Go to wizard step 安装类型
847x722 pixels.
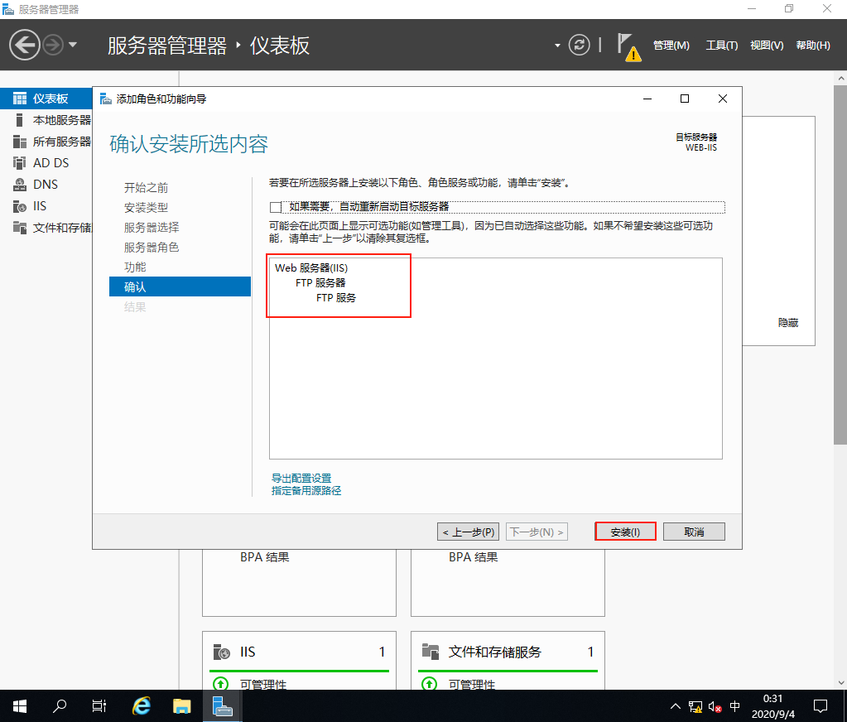point(146,207)
